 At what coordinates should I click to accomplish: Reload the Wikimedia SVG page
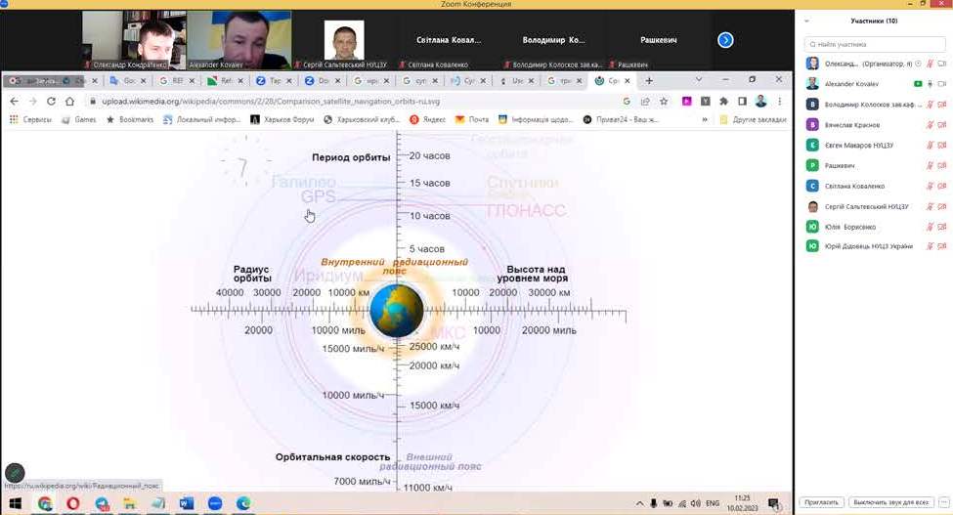click(x=51, y=102)
